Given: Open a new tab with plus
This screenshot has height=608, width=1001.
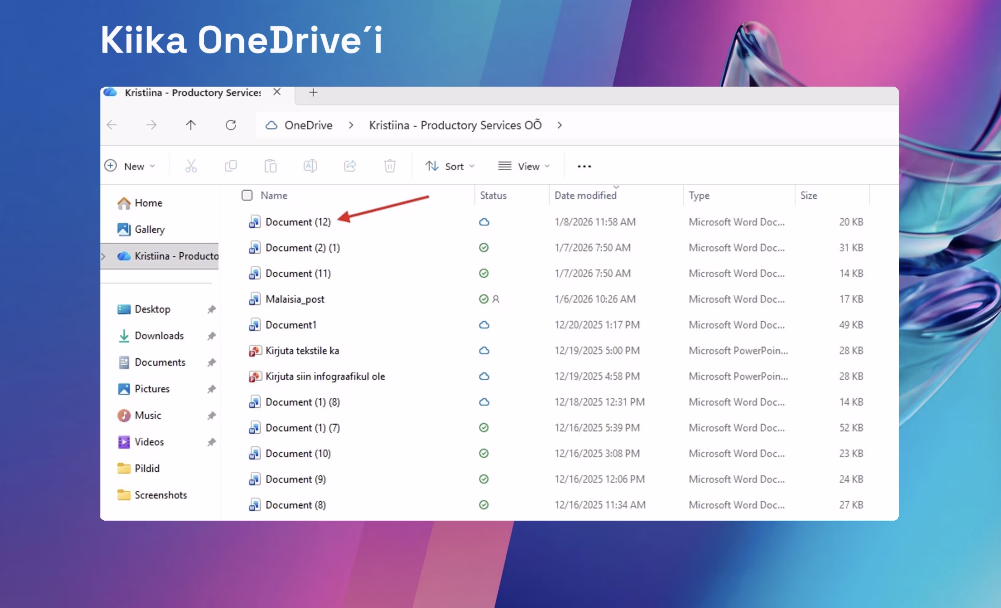Looking at the screenshot, I should 313,93.
